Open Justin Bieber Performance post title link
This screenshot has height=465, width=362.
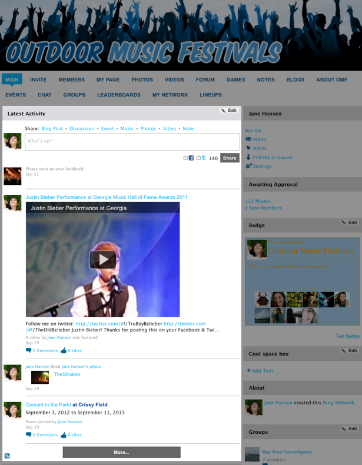coord(107,197)
